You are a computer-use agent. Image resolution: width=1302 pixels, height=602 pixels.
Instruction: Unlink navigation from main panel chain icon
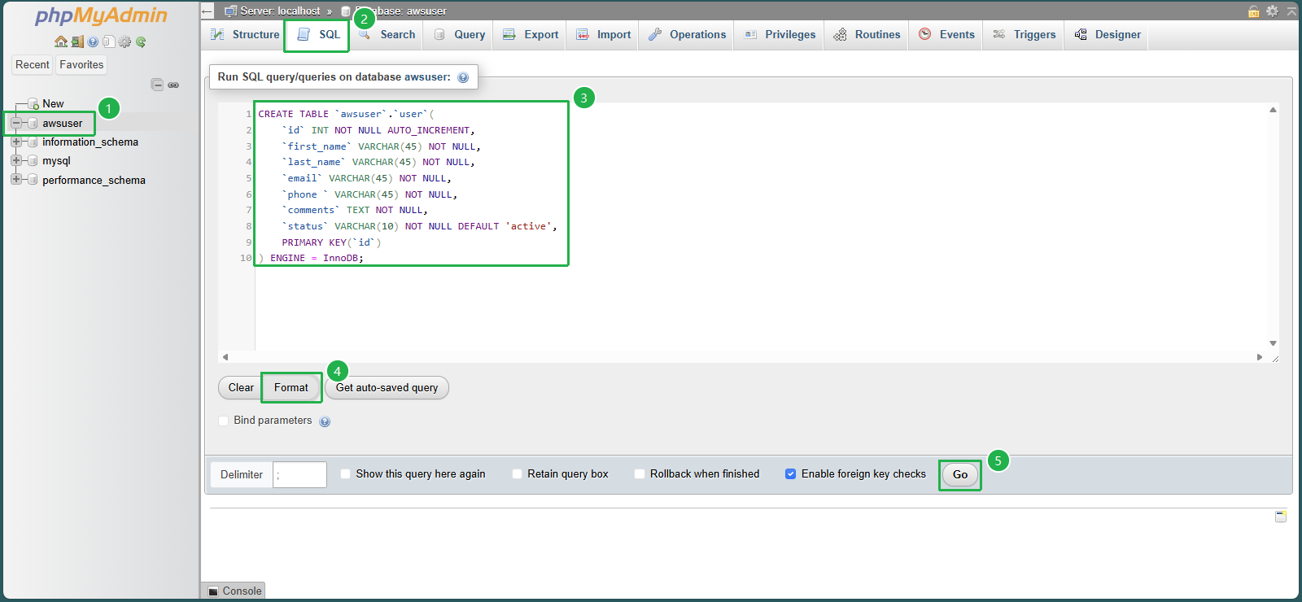coord(173,85)
